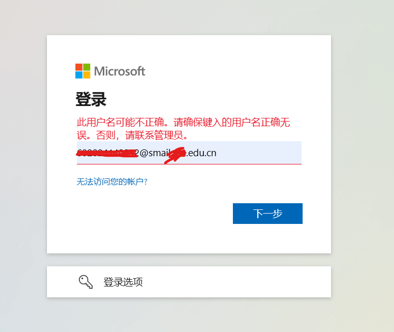Open the 登录选项 sign-in options
Image resolution: width=394 pixels, height=332 pixels.
pyautogui.click(x=189, y=282)
